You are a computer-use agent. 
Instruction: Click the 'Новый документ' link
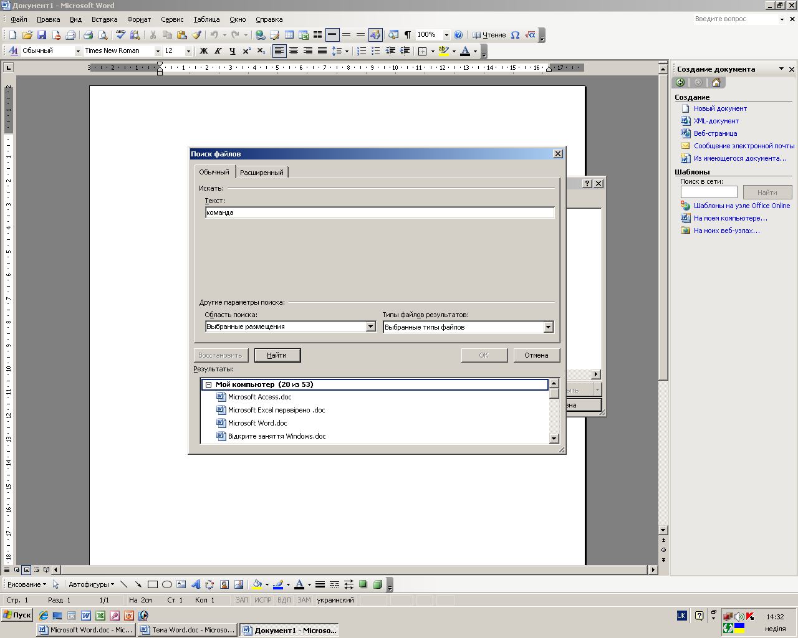720,108
